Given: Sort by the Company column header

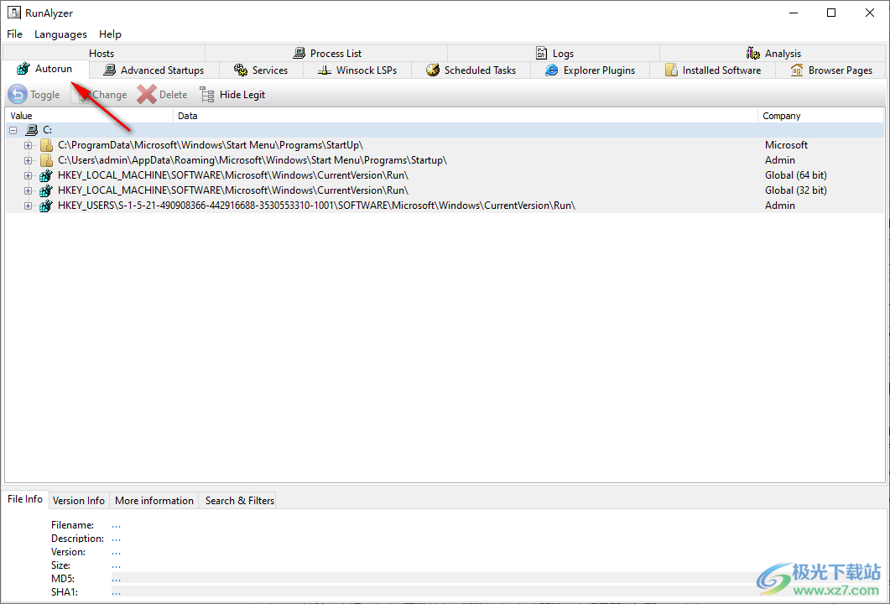Looking at the screenshot, I should [x=781, y=116].
